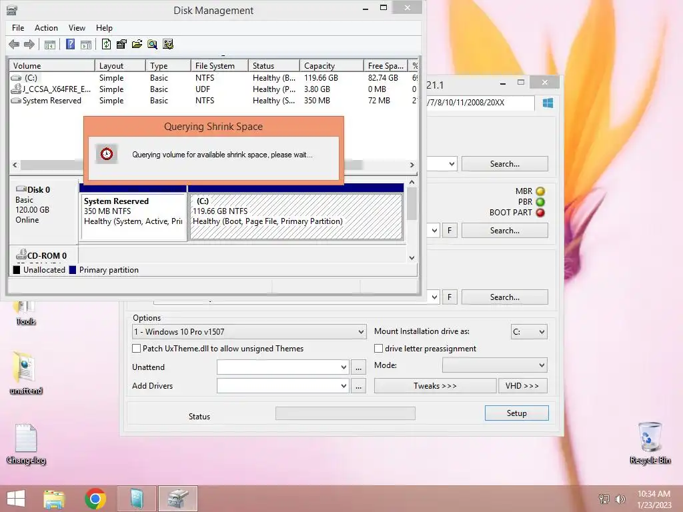The width and height of the screenshot is (683, 512).
Task: Open the VHD >>> options
Action: (522, 386)
